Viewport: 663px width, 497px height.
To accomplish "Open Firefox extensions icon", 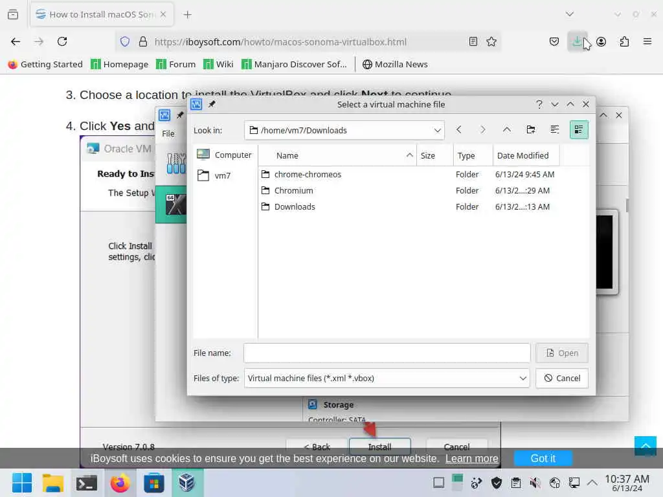I will click(624, 41).
